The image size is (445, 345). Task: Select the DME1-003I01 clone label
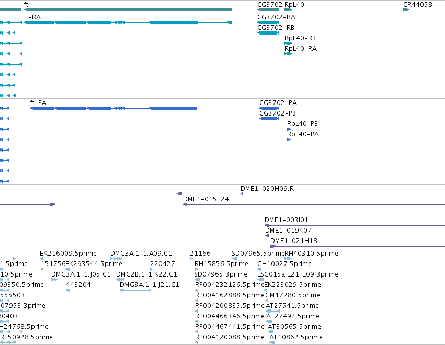coord(287,220)
